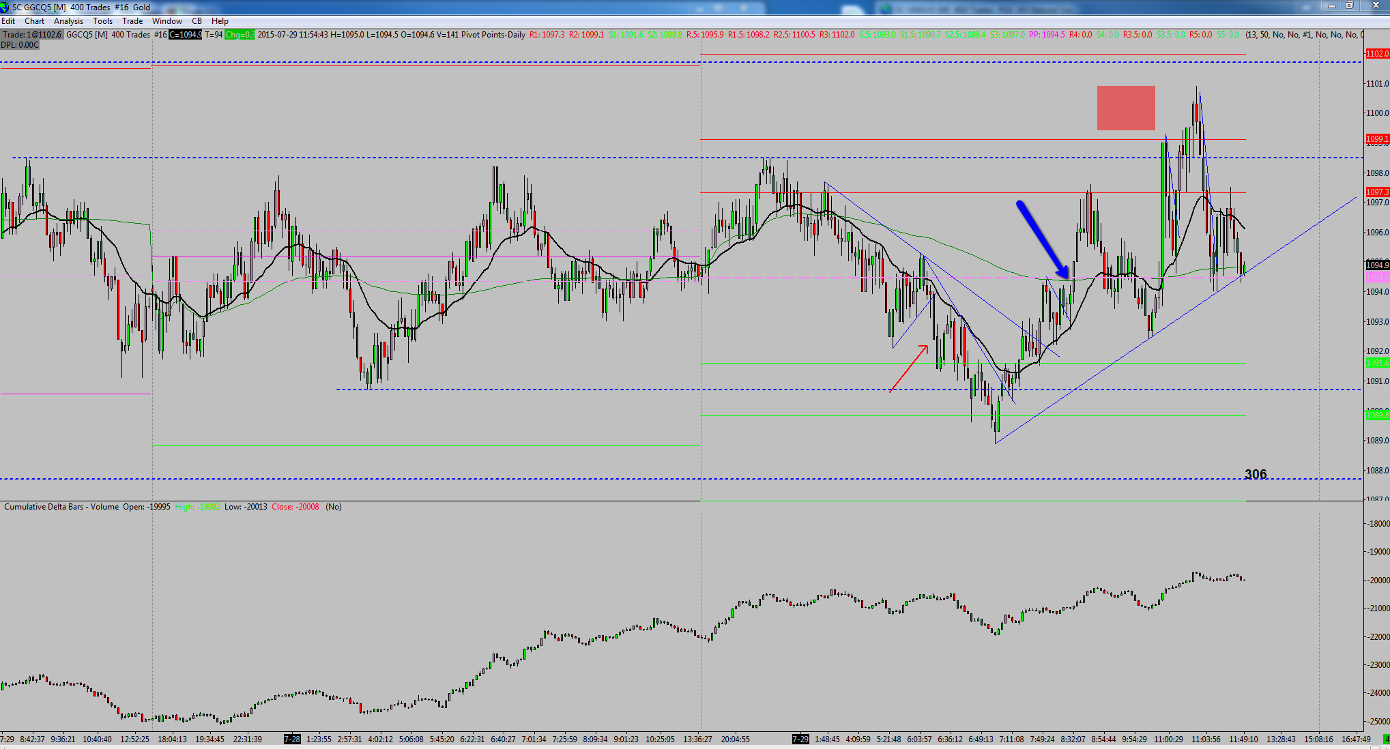Image resolution: width=1390 pixels, height=749 pixels.
Task: Click the green 'High: -19982' delta value
Action: pyautogui.click(x=197, y=507)
